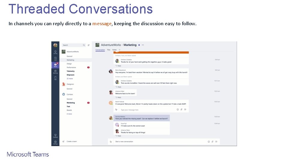Reply under 'Thanks for being on top' message
Viewport: 288px width, 162px height.
118,136
